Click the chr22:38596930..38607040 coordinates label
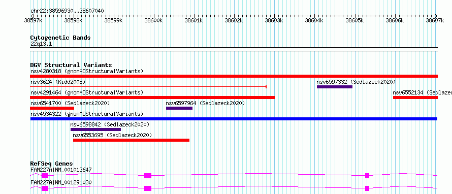Screen dimensions: 452x194 tap(67, 11)
